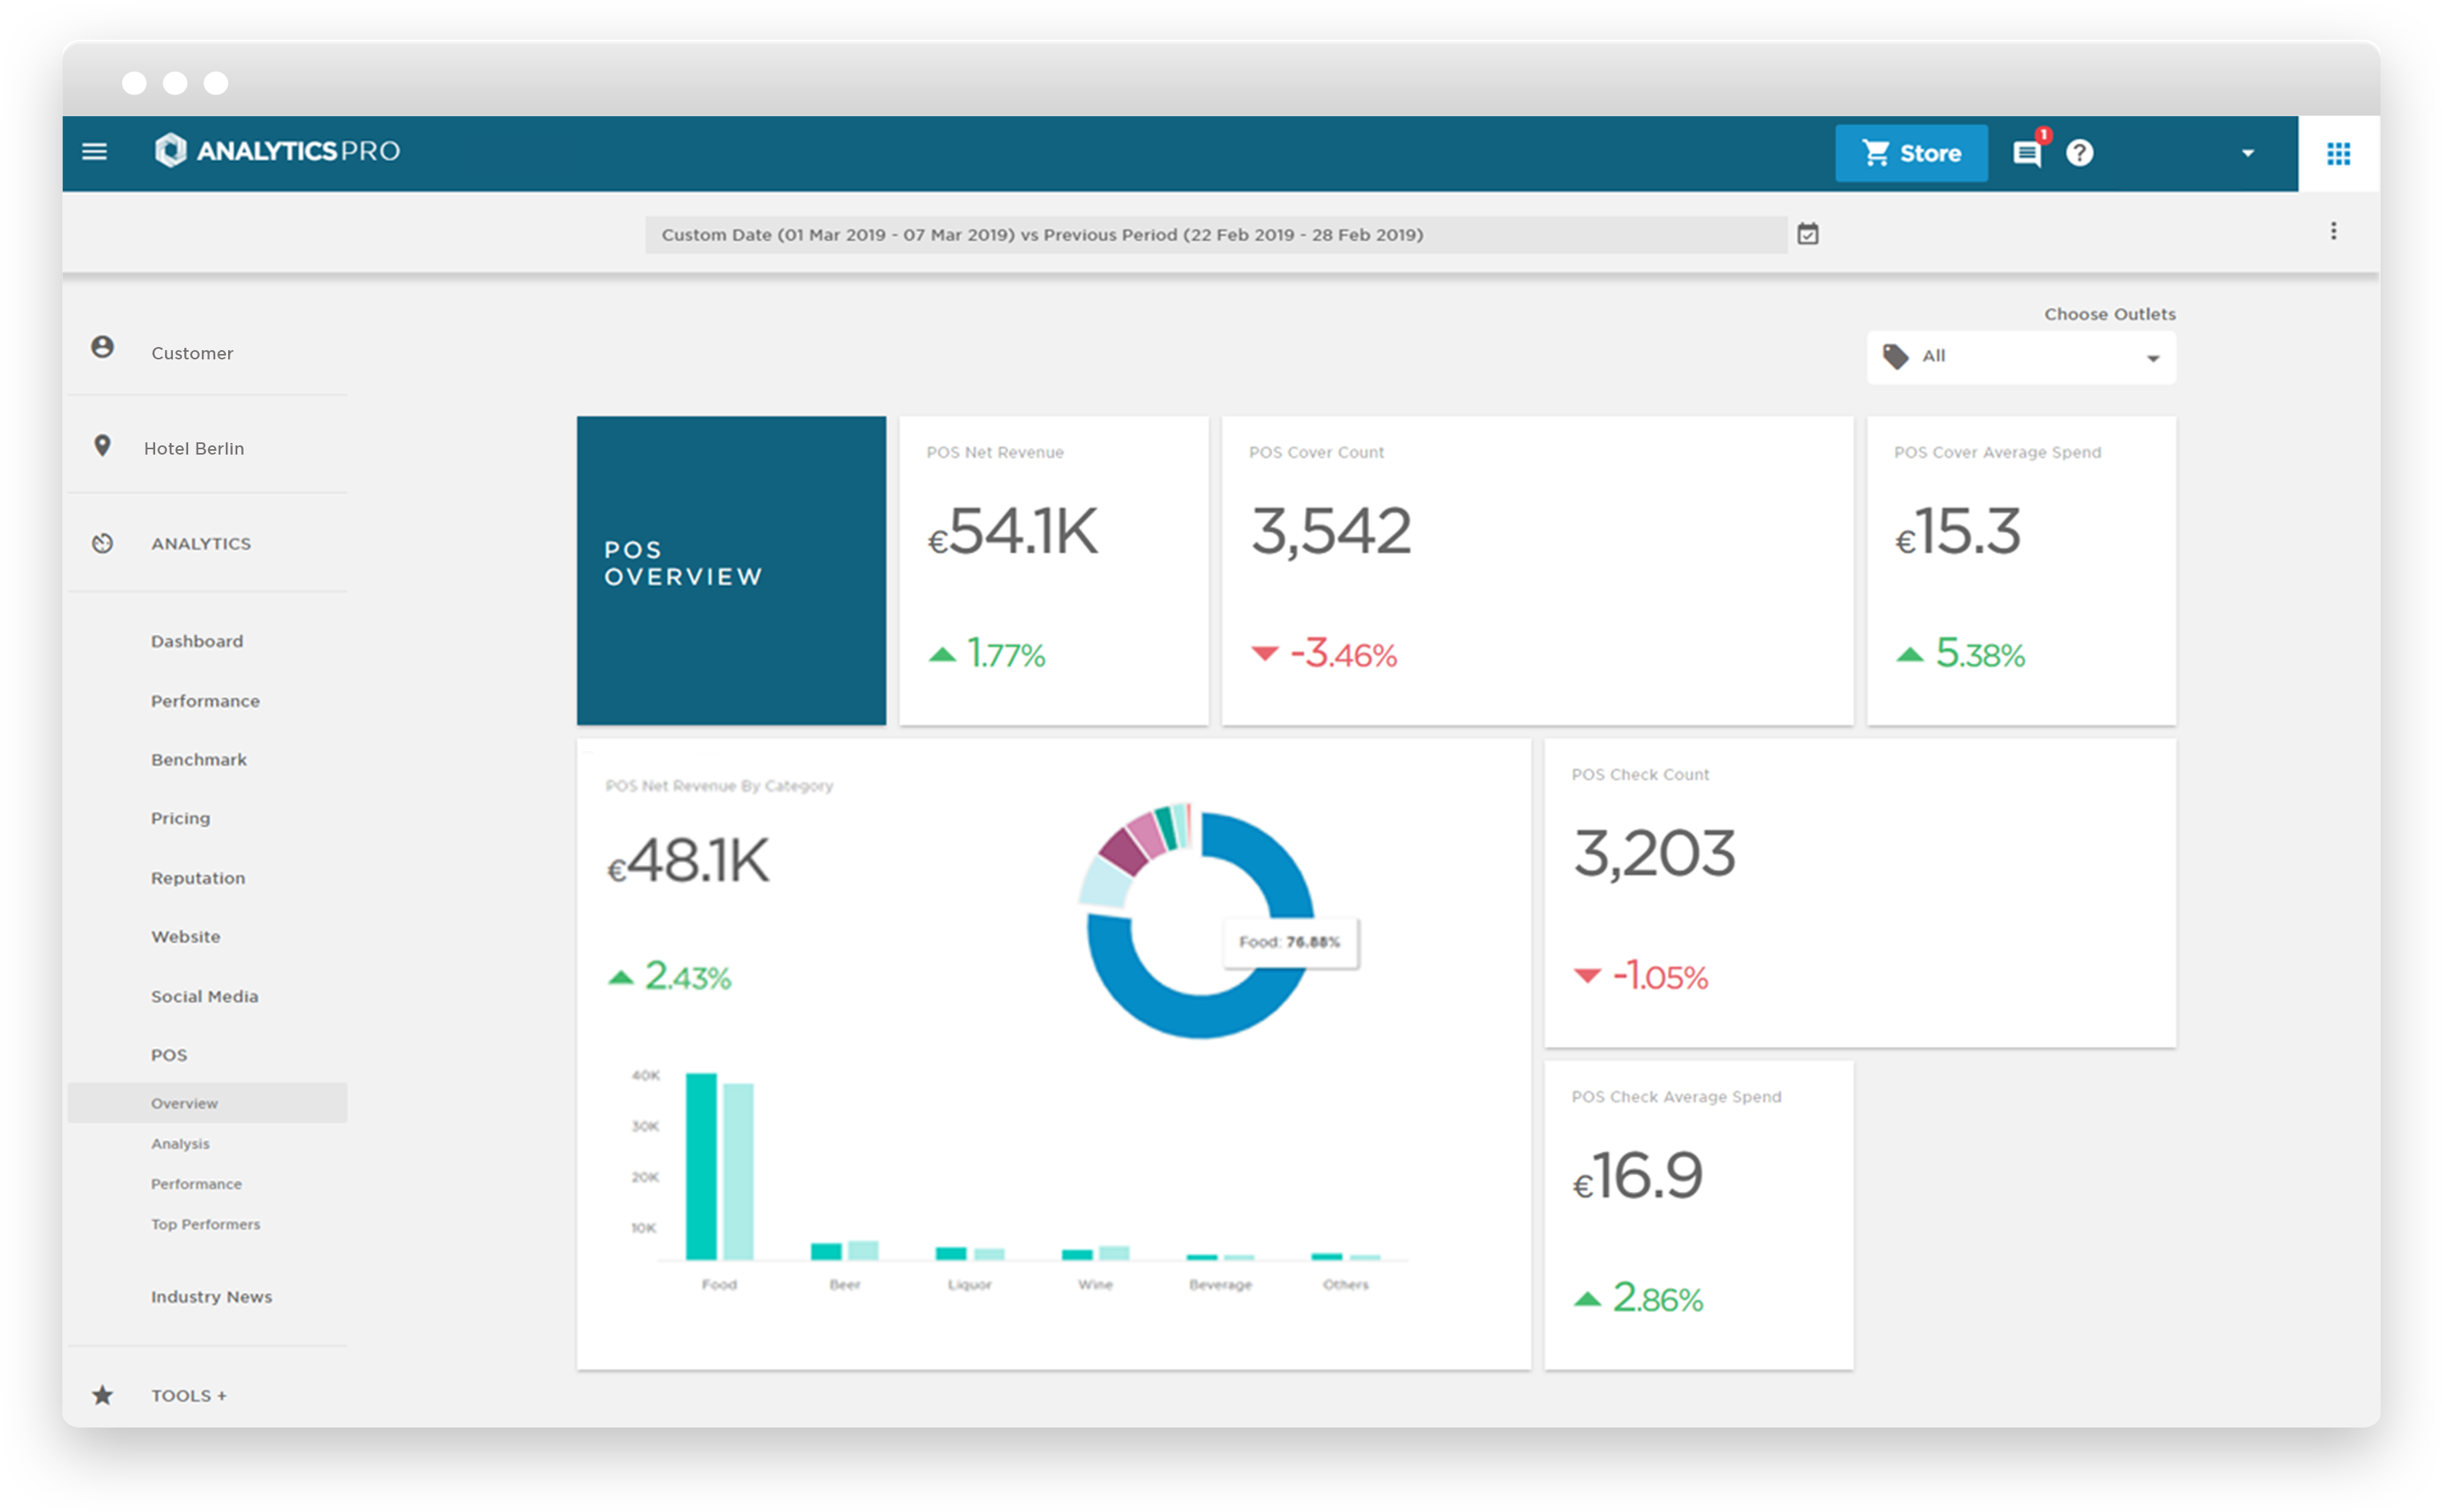
Task: Click the POS Cover Count 3,542 value
Action: (1330, 531)
